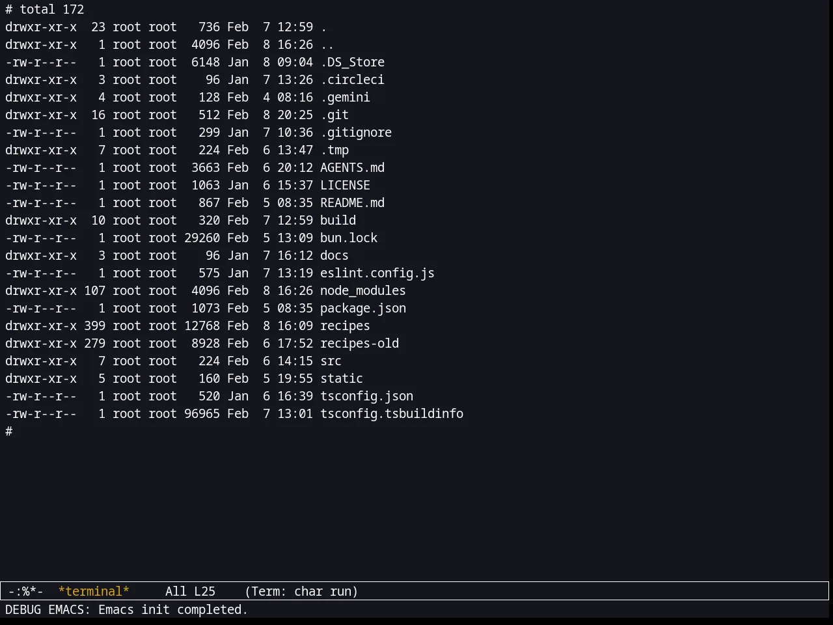The width and height of the screenshot is (833, 625).
Task: Click the eslint.config.js filename
Action: click(x=377, y=273)
